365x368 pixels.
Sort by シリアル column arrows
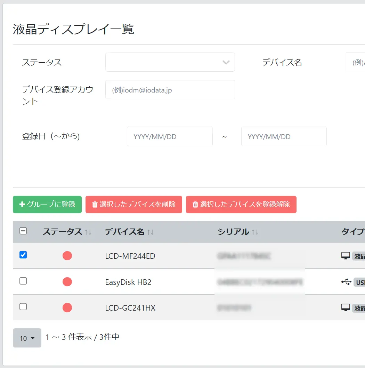tap(255, 232)
